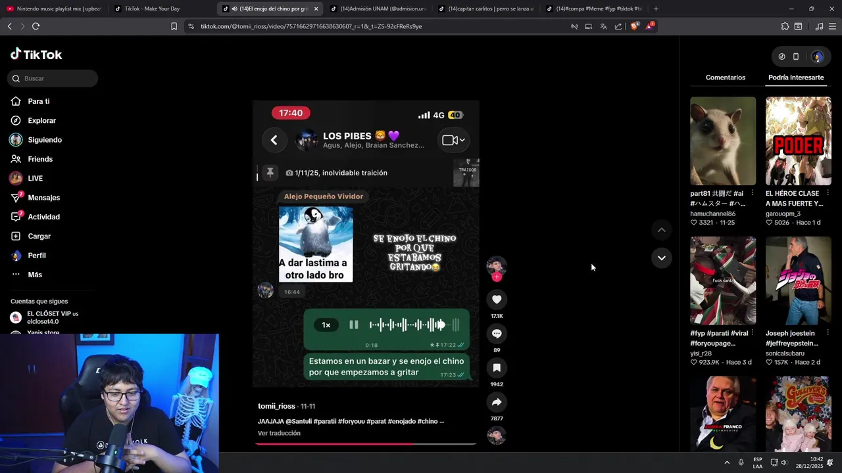The width and height of the screenshot is (842, 473).
Task: Save the video with the bookmark icon
Action: pyautogui.click(x=497, y=368)
